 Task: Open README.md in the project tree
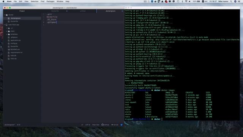(x=15, y=49)
